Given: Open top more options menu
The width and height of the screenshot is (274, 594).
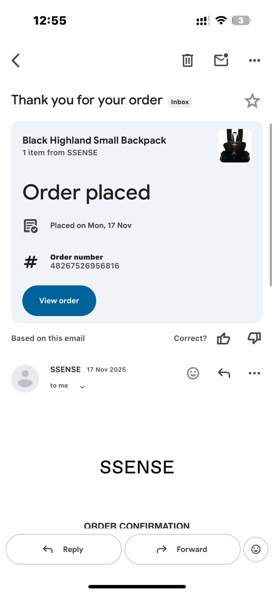Looking at the screenshot, I should (x=254, y=61).
